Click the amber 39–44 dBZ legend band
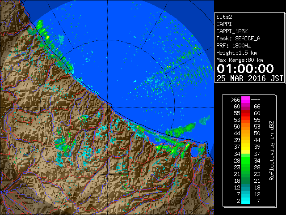Viewport: 286px width, 215px height. point(246,140)
